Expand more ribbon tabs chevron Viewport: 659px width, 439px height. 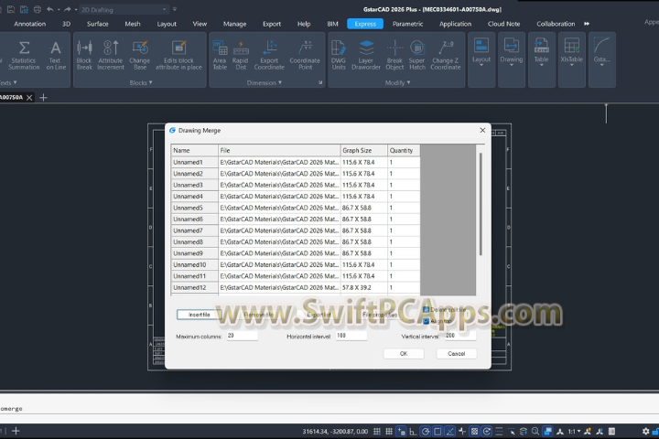[587, 24]
